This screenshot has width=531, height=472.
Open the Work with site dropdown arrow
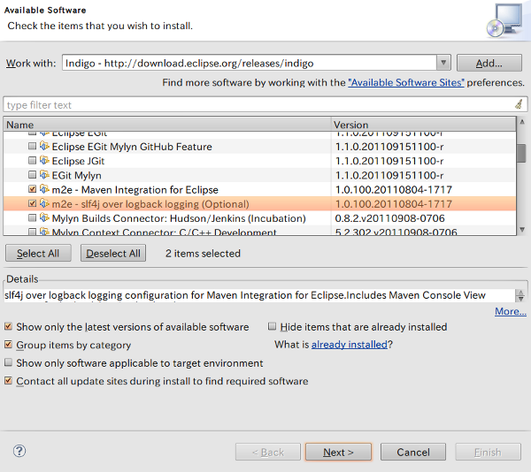[443, 63]
